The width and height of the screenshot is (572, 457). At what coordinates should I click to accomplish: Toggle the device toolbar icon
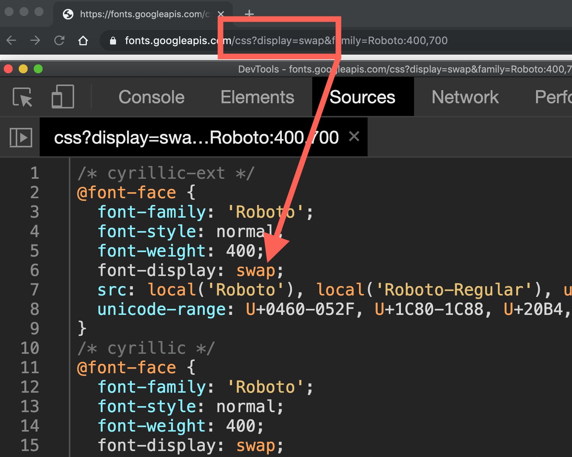pyautogui.click(x=63, y=97)
